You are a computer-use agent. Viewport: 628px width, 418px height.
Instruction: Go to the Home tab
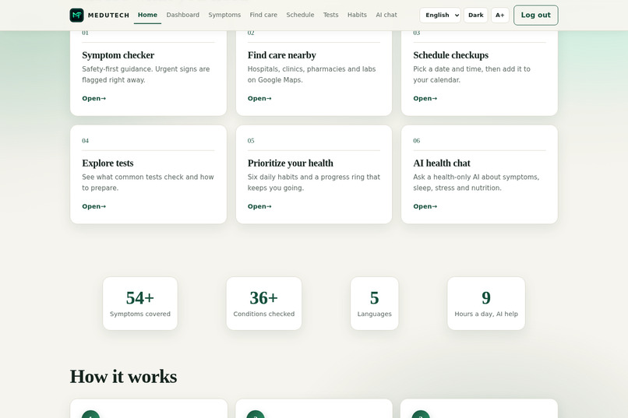[147, 15]
